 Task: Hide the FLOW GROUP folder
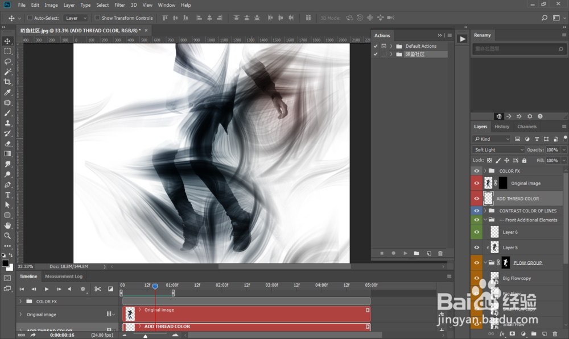point(476,263)
